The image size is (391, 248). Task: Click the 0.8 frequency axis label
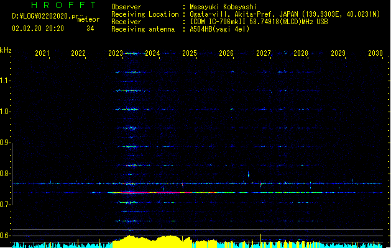[5, 174]
